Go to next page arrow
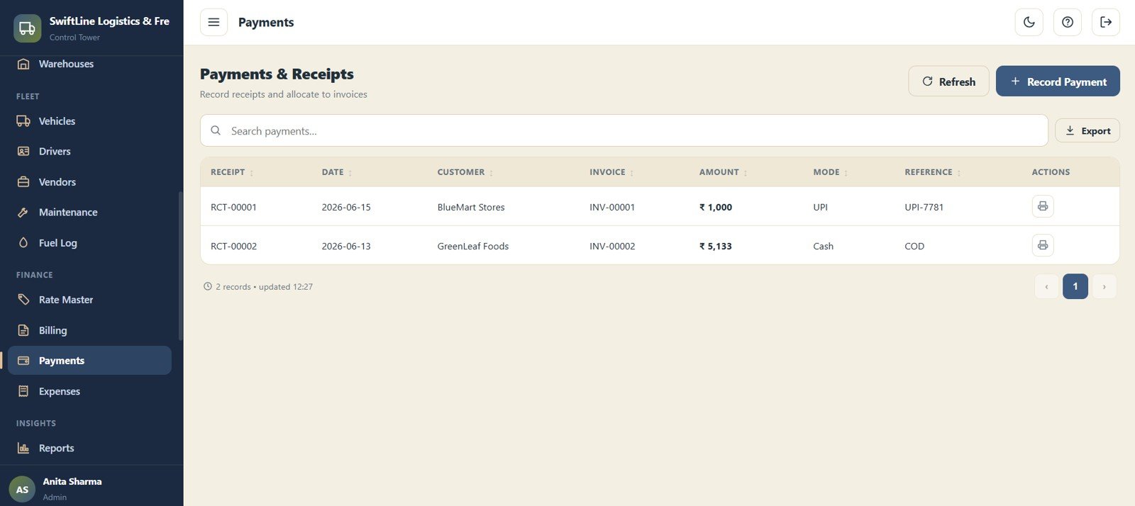This screenshot has width=1135, height=506. [1104, 286]
